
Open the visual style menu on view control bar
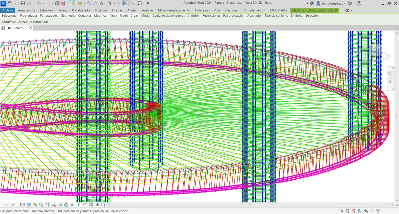pos(28,204)
